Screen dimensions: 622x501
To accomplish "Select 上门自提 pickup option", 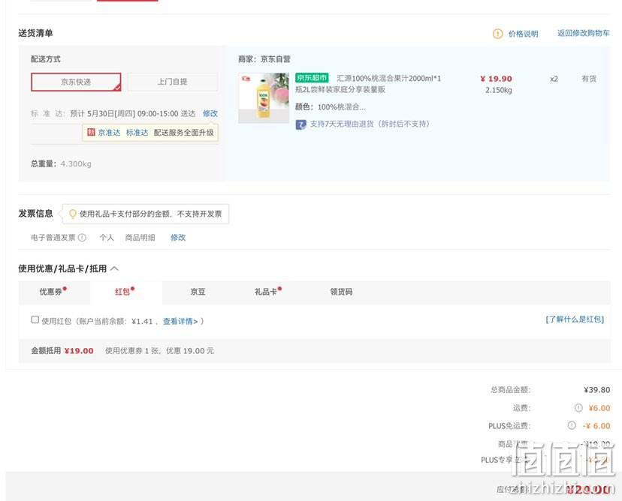I will tap(172, 82).
